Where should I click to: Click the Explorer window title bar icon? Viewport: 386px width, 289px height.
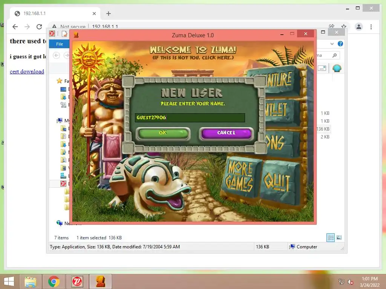point(52,33)
